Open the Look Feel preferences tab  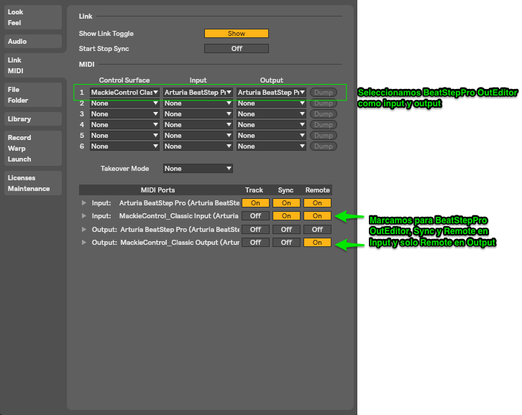33,17
